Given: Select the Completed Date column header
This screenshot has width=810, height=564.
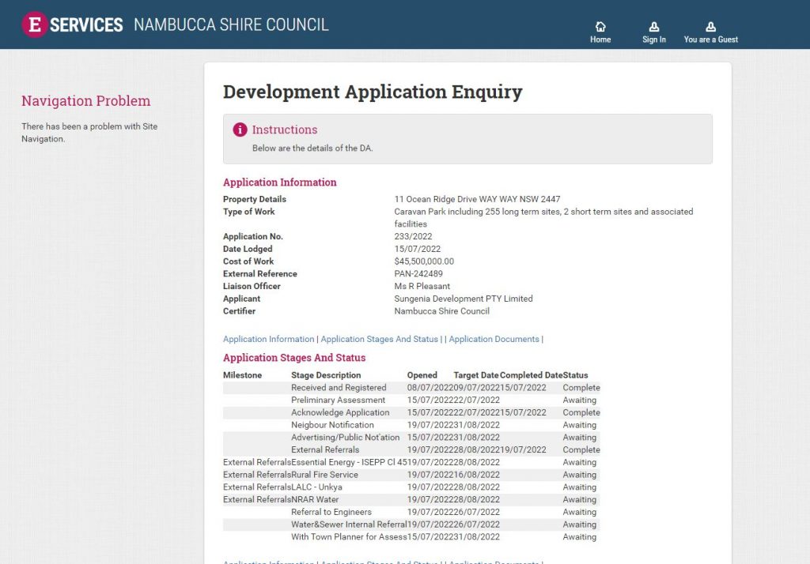Looking at the screenshot, I should click(x=531, y=375).
